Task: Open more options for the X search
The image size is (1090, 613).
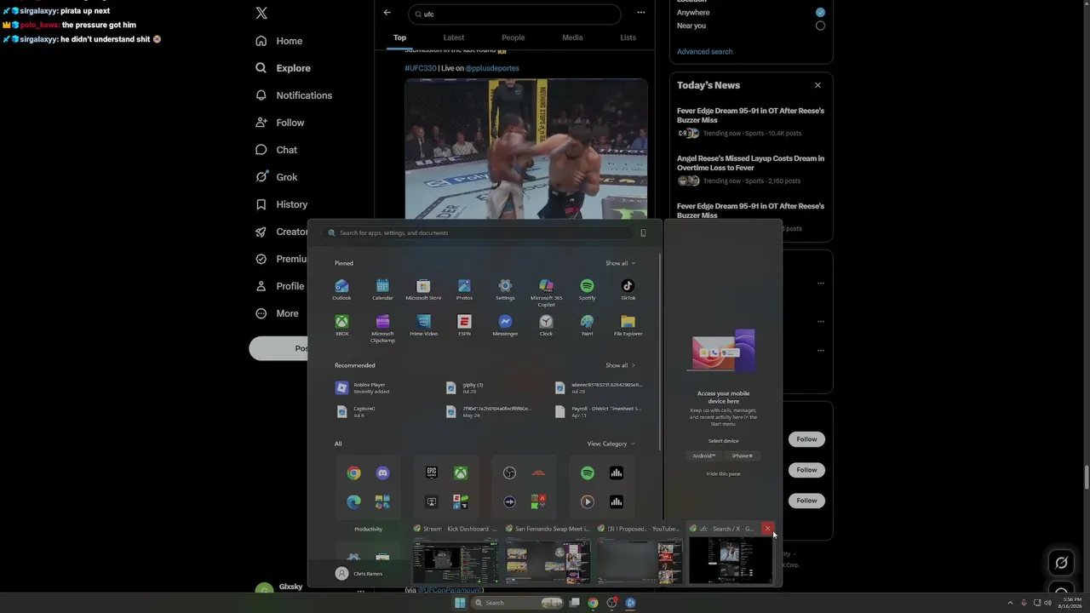Action: point(641,13)
